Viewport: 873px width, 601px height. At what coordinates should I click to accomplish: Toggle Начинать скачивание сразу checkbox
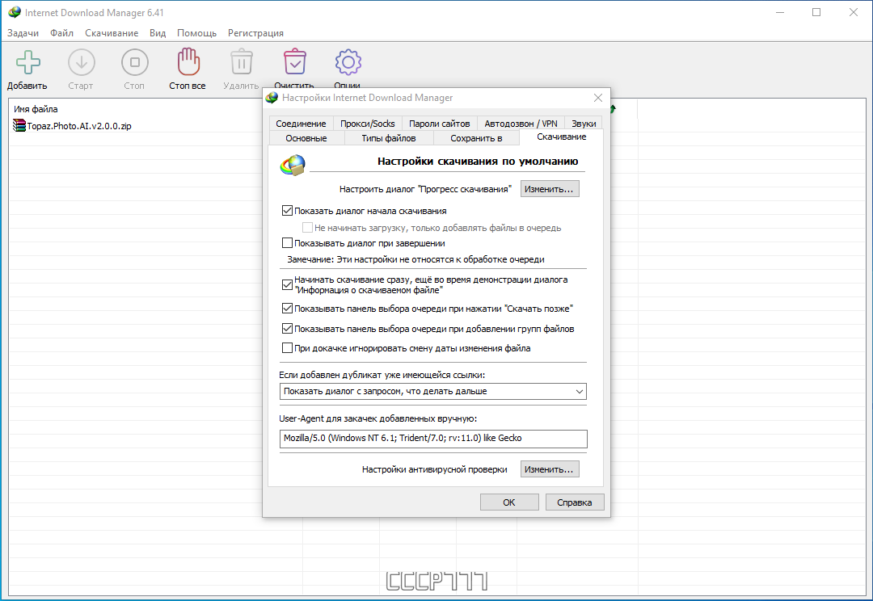[287, 285]
